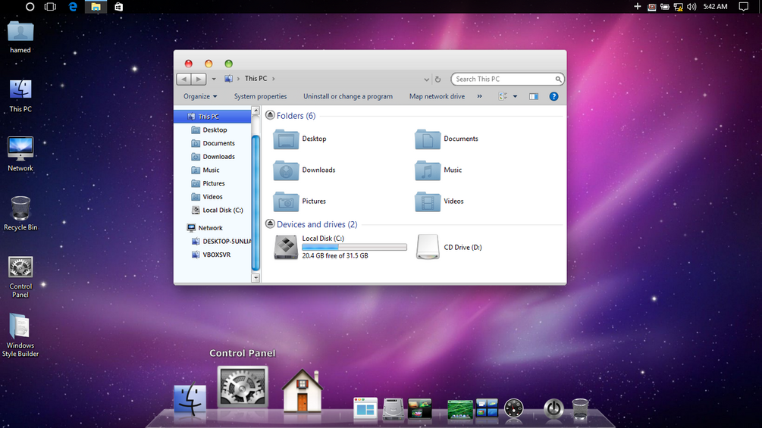Open the Organize dropdown menu
The width and height of the screenshot is (762, 428).
200,96
